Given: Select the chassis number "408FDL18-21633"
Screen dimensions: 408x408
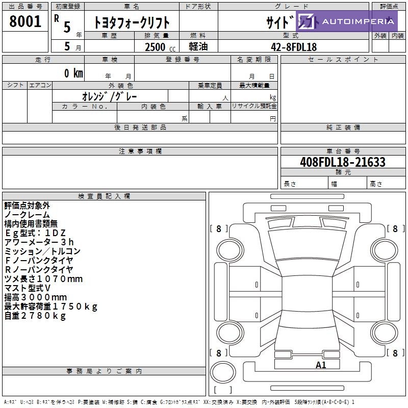Looking at the screenshot, I should point(343,162).
